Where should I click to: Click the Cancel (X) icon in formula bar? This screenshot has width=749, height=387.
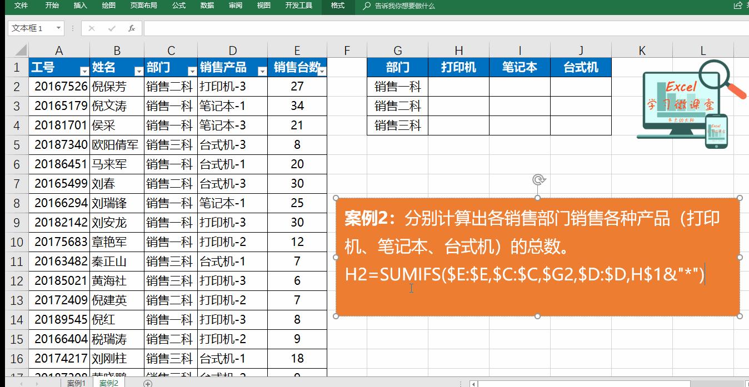[x=91, y=28]
